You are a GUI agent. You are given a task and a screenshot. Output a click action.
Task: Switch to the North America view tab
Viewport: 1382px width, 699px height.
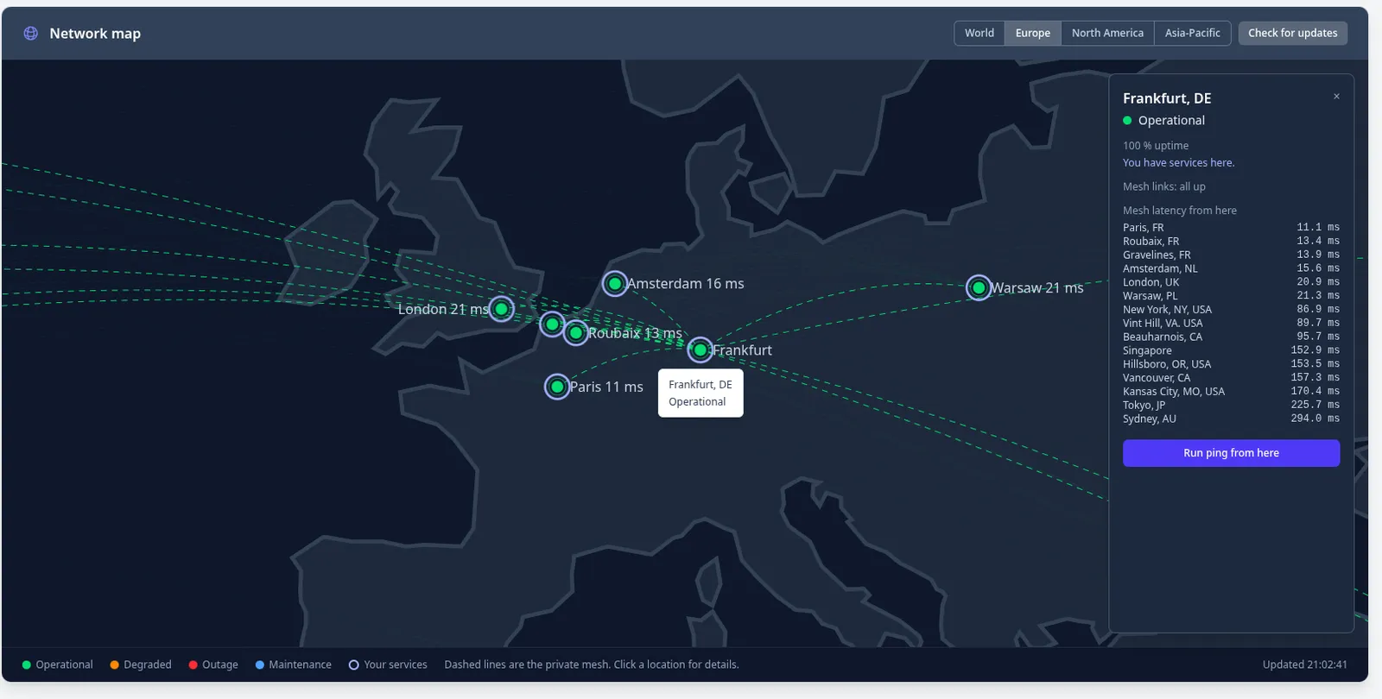[1107, 33]
